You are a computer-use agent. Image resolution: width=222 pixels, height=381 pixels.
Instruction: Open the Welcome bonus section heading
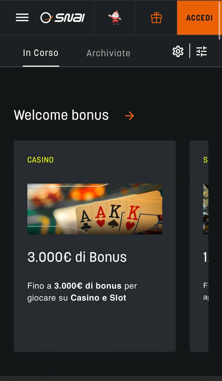(61, 115)
